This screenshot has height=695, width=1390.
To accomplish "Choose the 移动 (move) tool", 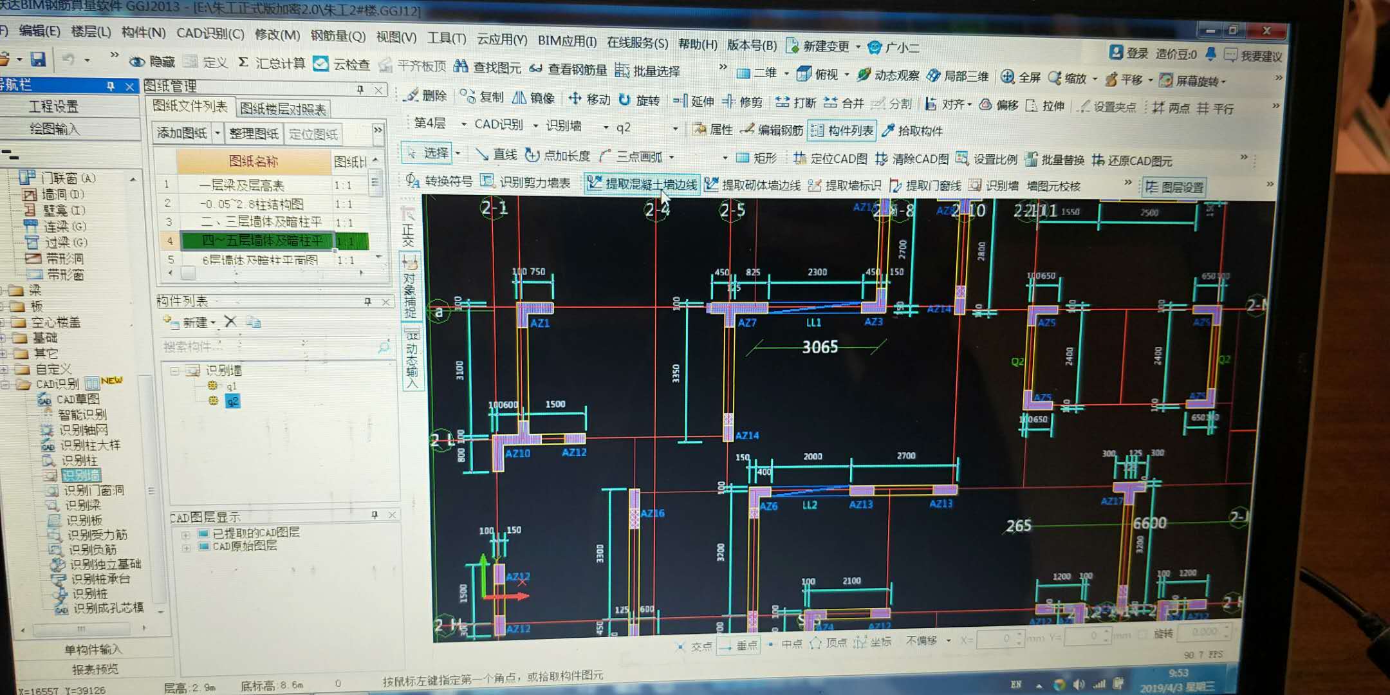I will pyautogui.click(x=589, y=98).
